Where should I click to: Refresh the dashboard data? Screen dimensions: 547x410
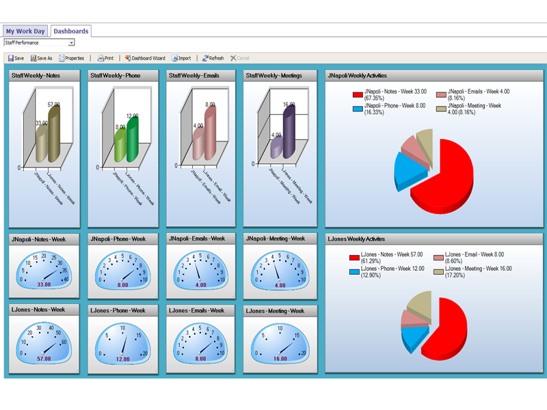213,59
